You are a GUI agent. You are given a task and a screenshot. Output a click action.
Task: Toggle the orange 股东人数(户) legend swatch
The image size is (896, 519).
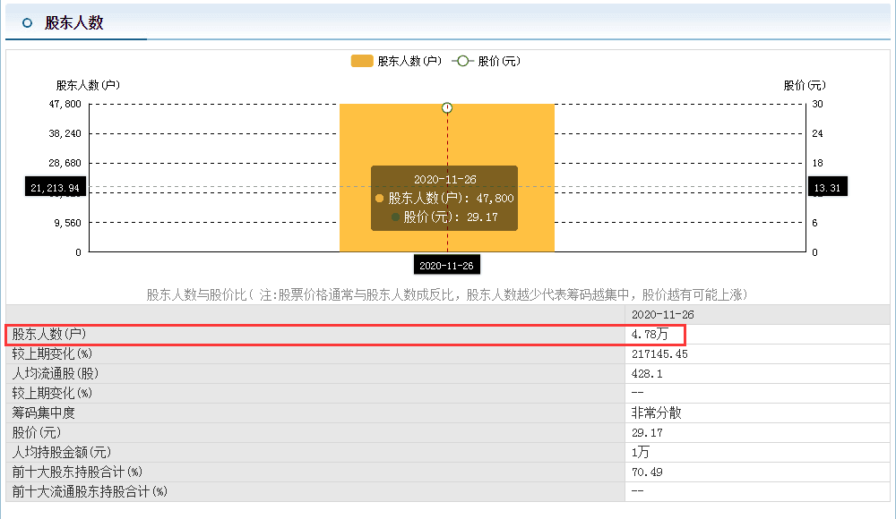(x=362, y=61)
